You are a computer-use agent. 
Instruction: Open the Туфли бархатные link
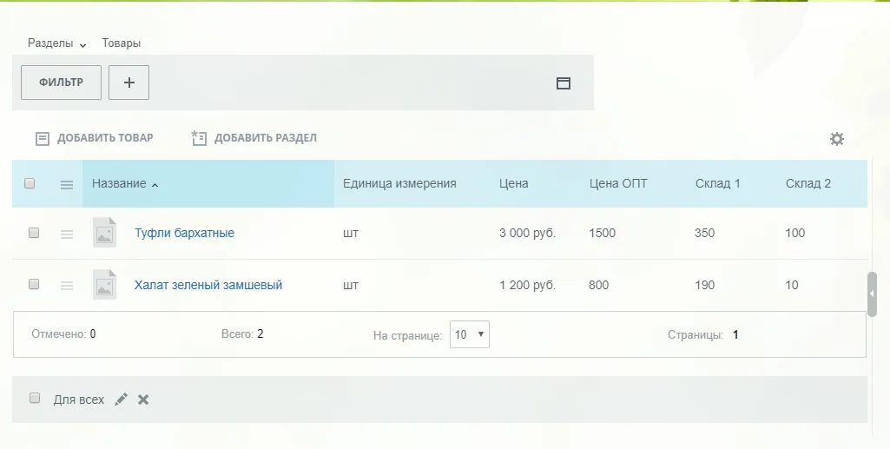[184, 233]
